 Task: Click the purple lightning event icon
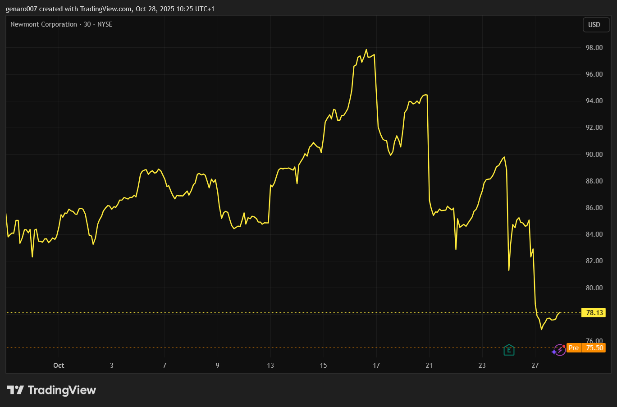(559, 350)
